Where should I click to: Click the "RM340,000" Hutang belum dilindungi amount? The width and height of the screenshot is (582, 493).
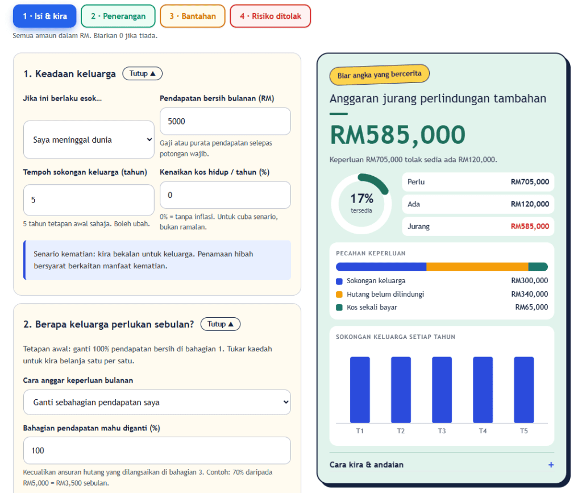click(529, 294)
